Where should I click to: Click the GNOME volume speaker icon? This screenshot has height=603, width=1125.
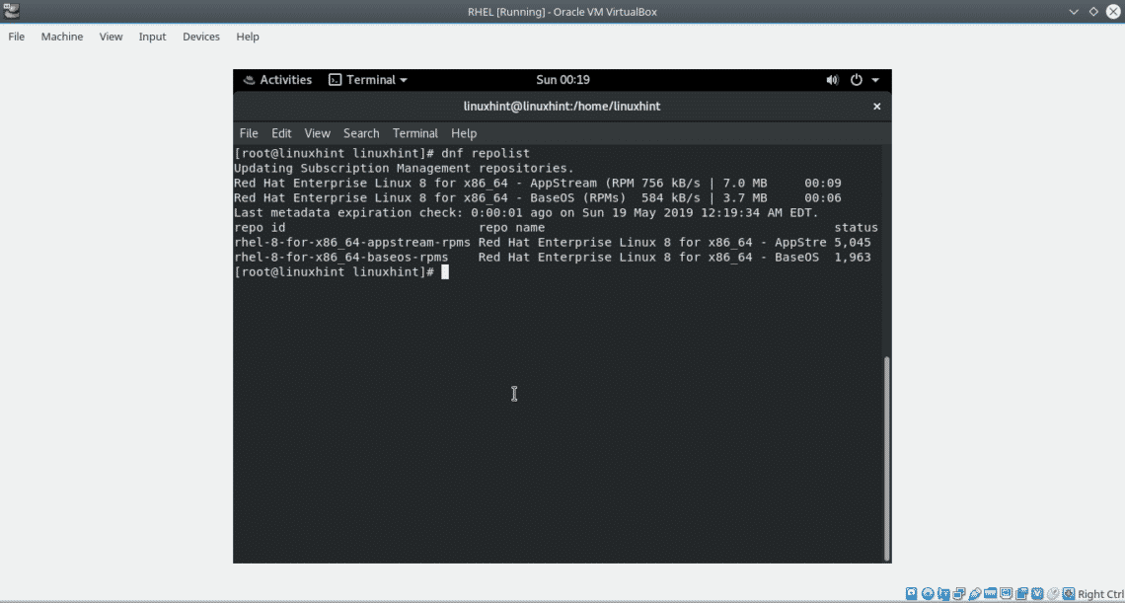point(832,80)
